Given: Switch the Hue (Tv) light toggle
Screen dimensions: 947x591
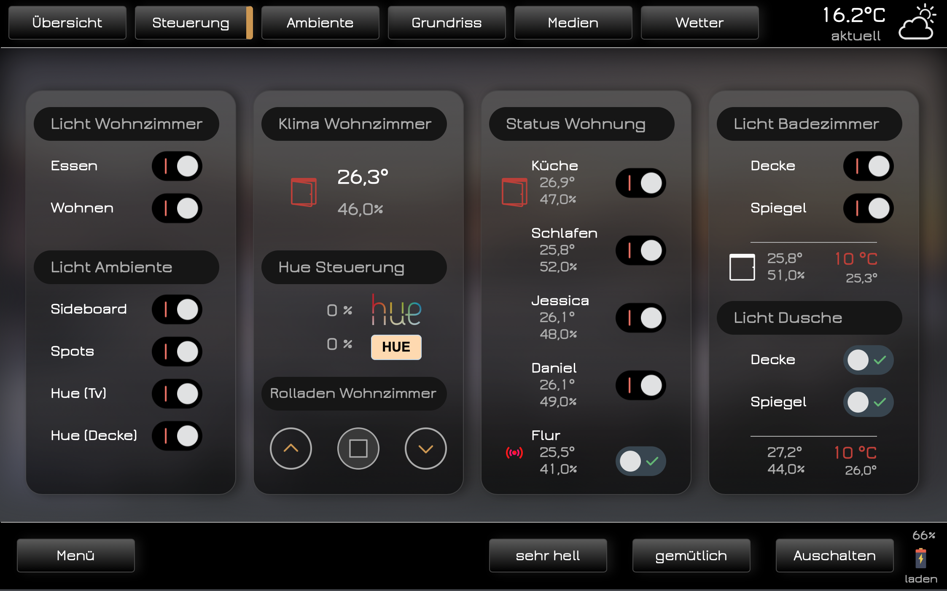Looking at the screenshot, I should coord(177,394).
